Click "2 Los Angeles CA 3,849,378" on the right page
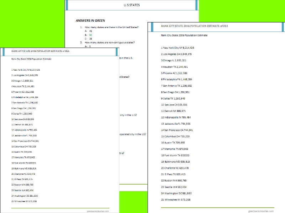The width and height of the screenshot is (285, 213). (176, 54)
